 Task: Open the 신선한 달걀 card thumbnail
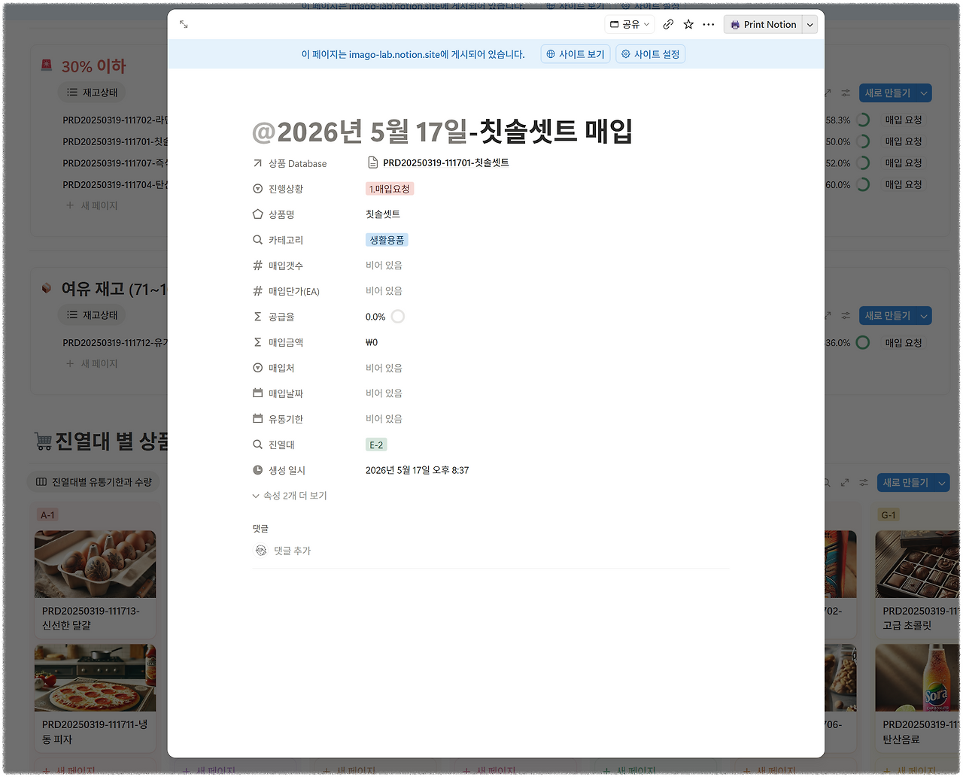[x=95, y=564]
